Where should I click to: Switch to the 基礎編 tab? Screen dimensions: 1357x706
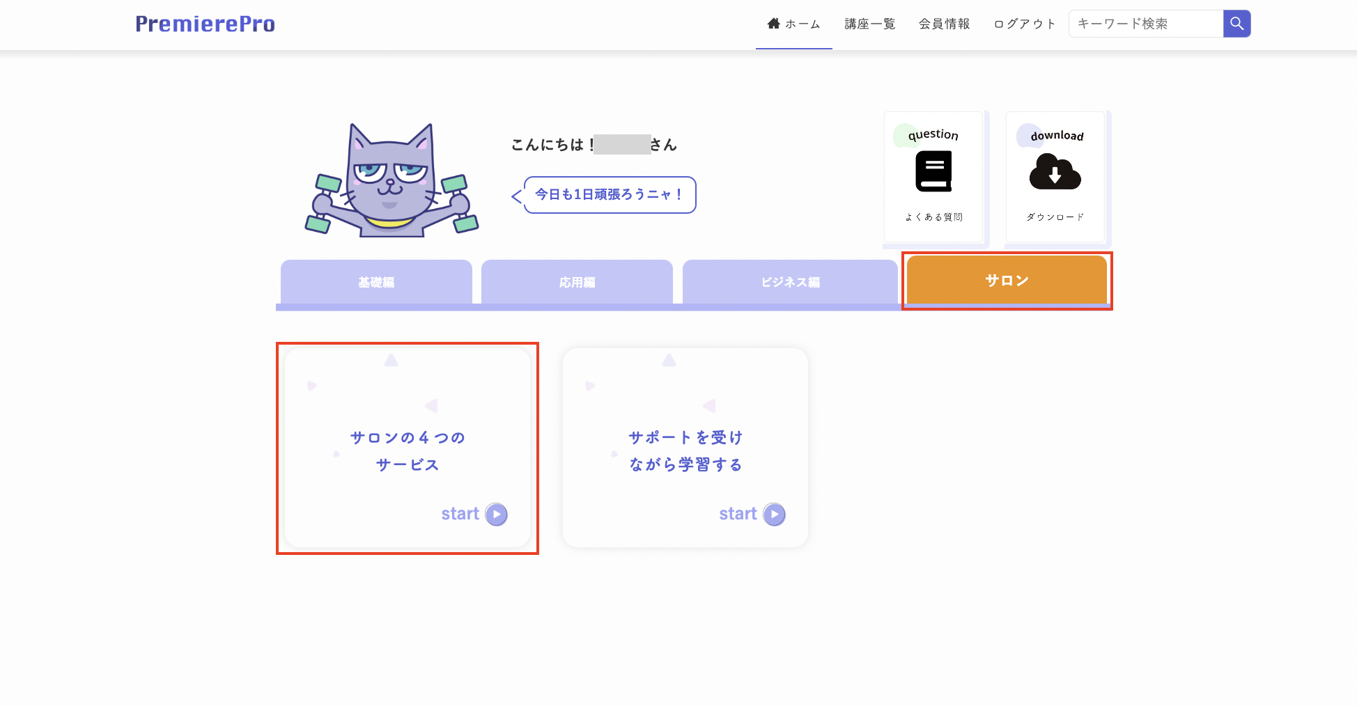pos(376,282)
